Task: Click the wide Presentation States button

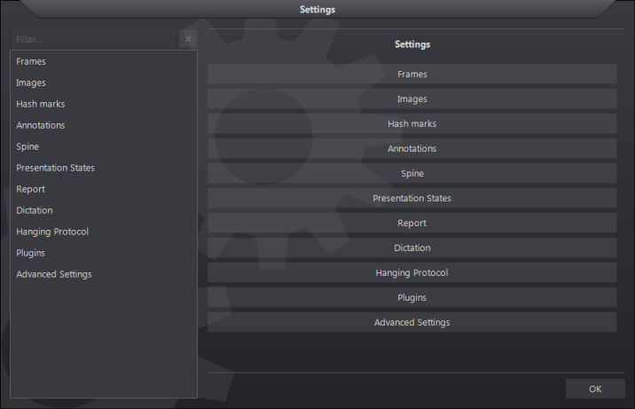Action: pyautogui.click(x=412, y=199)
